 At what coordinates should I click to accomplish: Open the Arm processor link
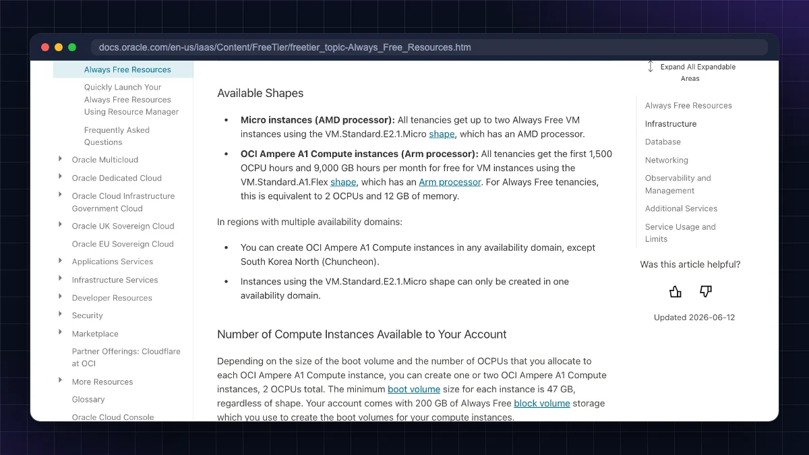pyautogui.click(x=450, y=182)
